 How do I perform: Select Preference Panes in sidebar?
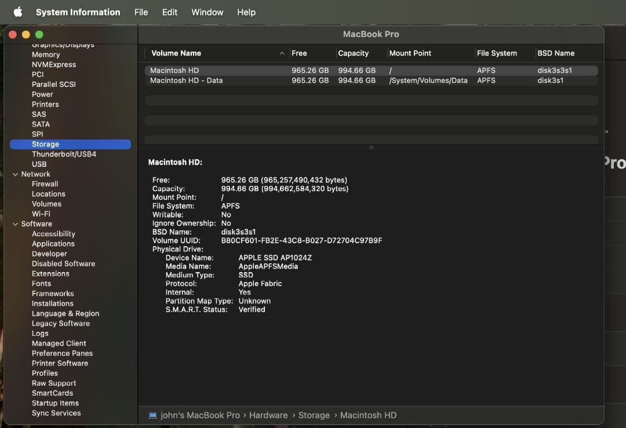click(x=62, y=353)
